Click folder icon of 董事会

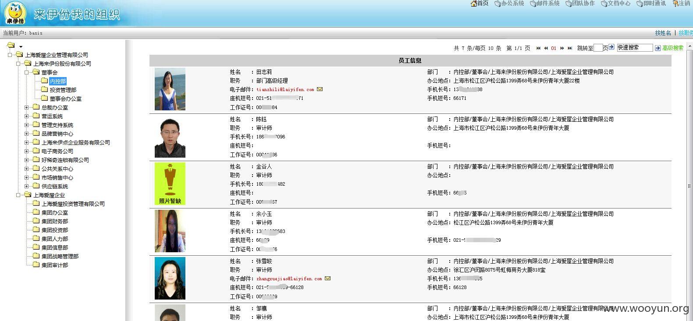click(x=36, y=72)
